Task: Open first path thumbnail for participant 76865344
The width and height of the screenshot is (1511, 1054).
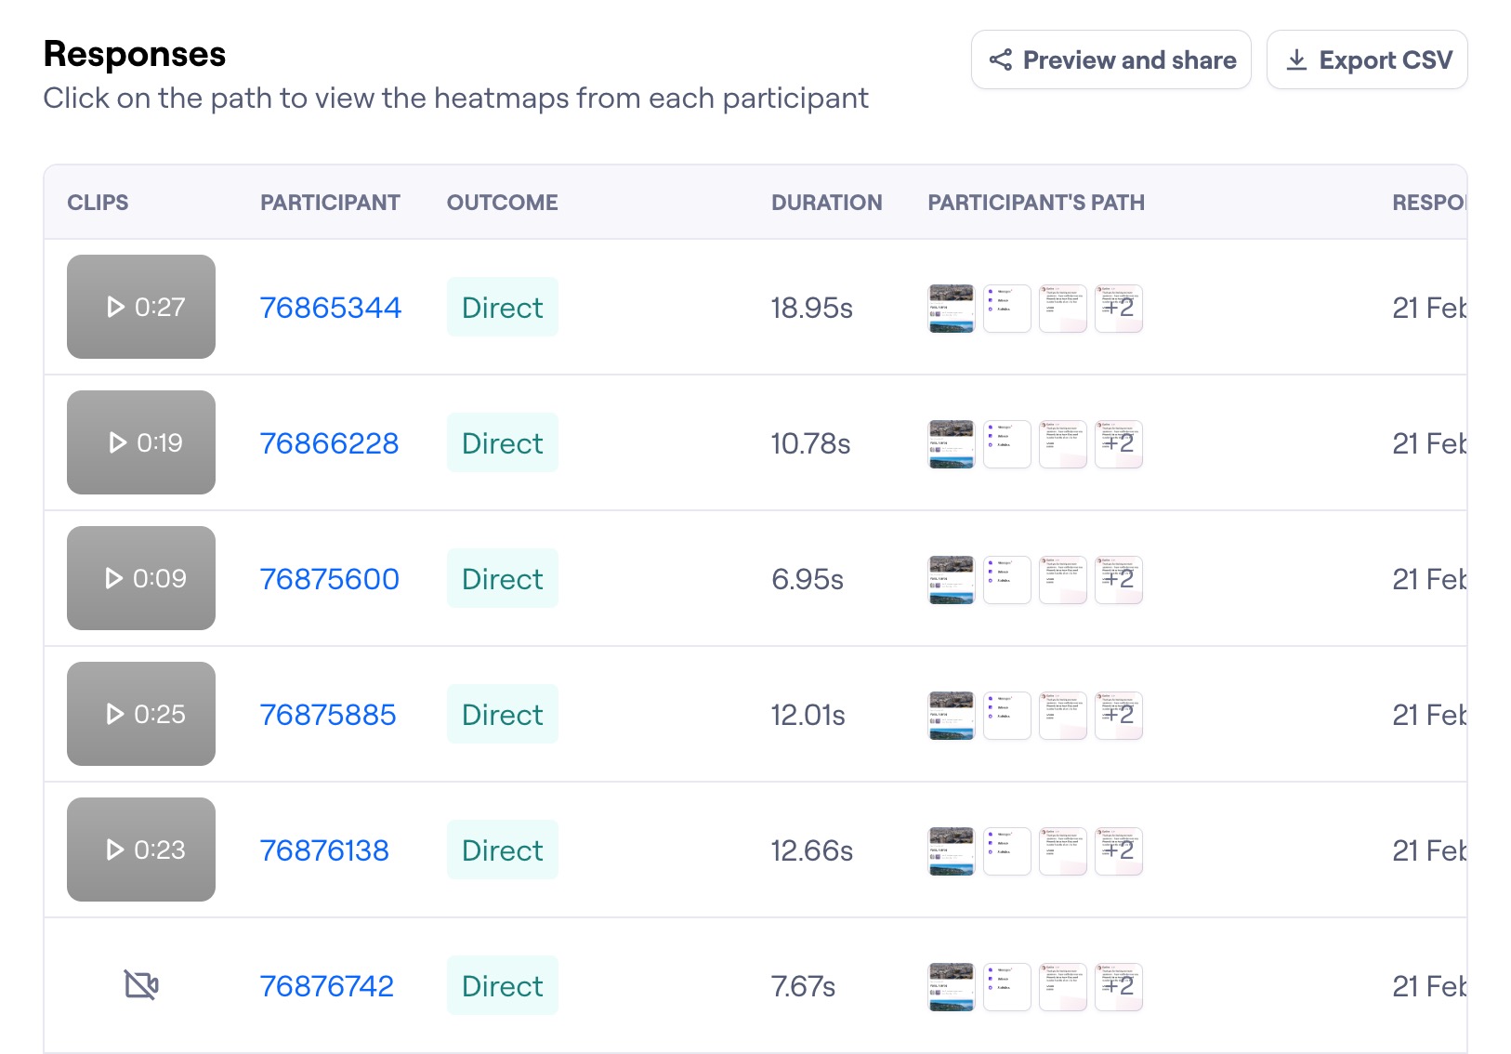Action: (952, 309)
